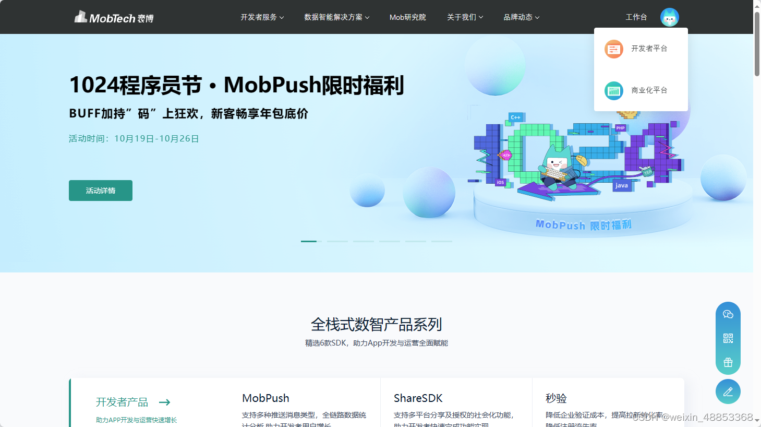This screenshot has height=427, width=761.
Task: Go to the third carousel slide indicator
Action: coord(364,241)
